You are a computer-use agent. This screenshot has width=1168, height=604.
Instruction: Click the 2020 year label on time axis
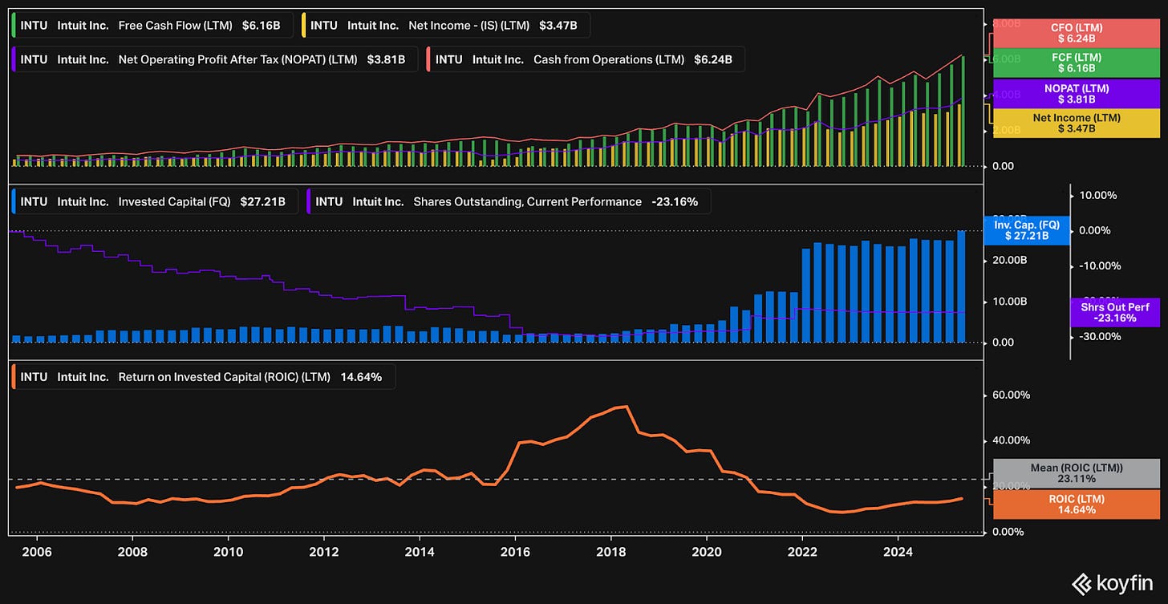[x=706, y=552]
